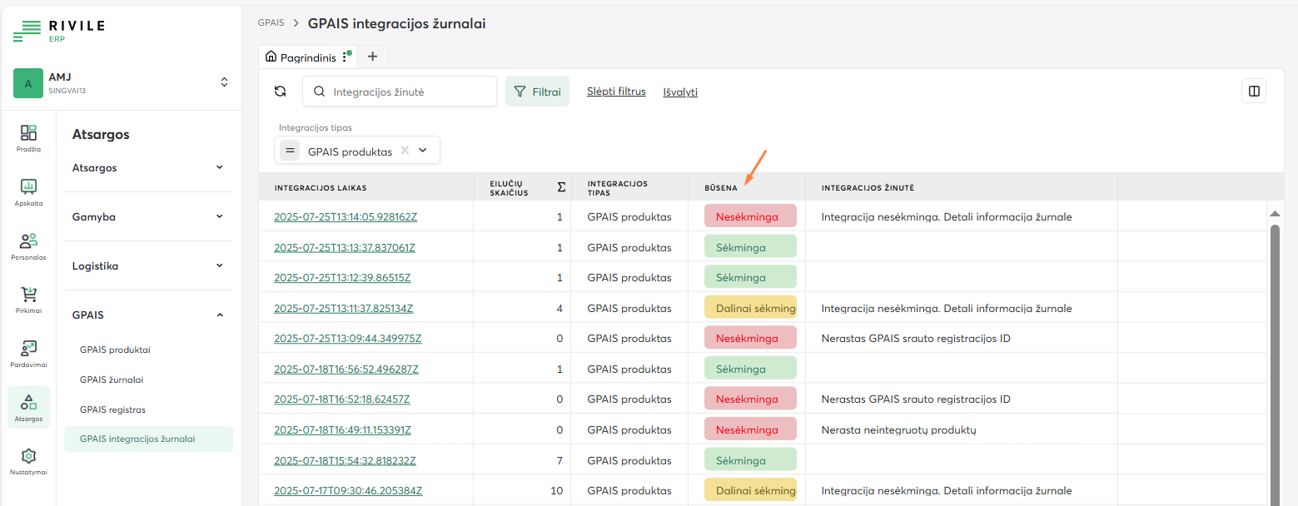Click the Integracijos žinutė search field
Screen dimensions: 1298x506
408,92
